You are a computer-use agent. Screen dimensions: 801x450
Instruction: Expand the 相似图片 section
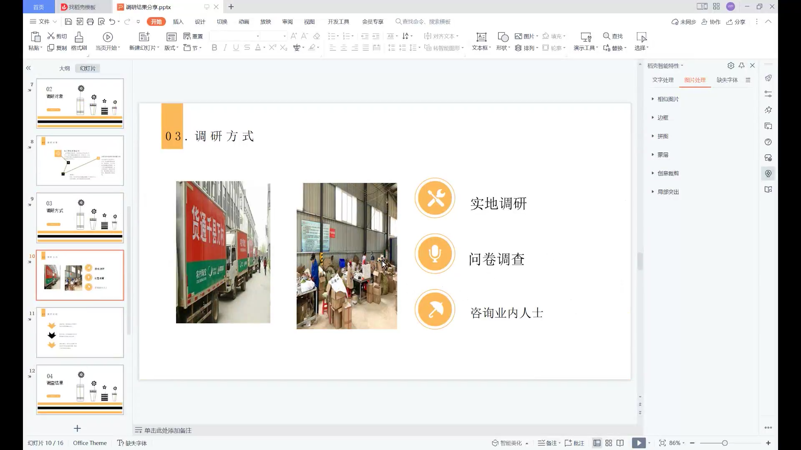tap(667, 99)
